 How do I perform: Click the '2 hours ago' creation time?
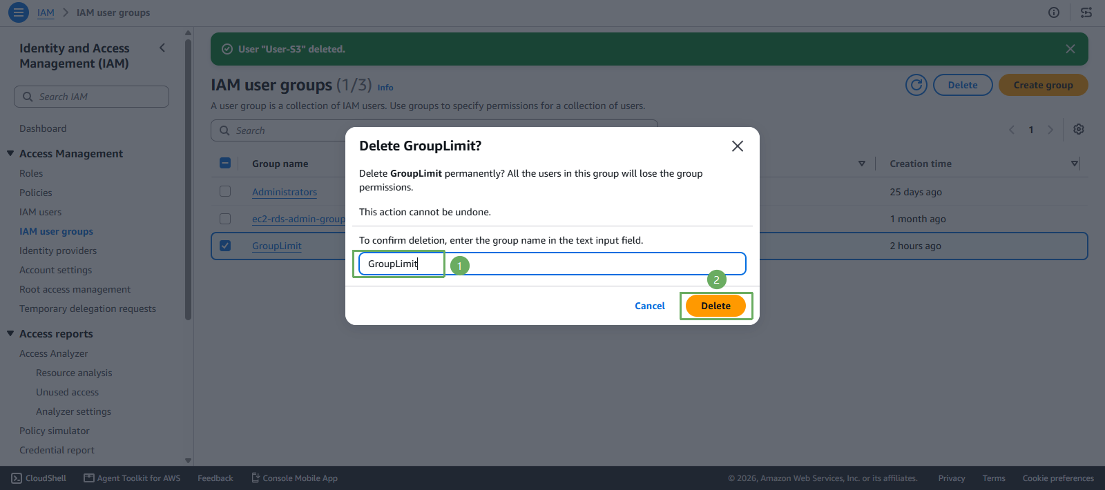pos(915,246)
